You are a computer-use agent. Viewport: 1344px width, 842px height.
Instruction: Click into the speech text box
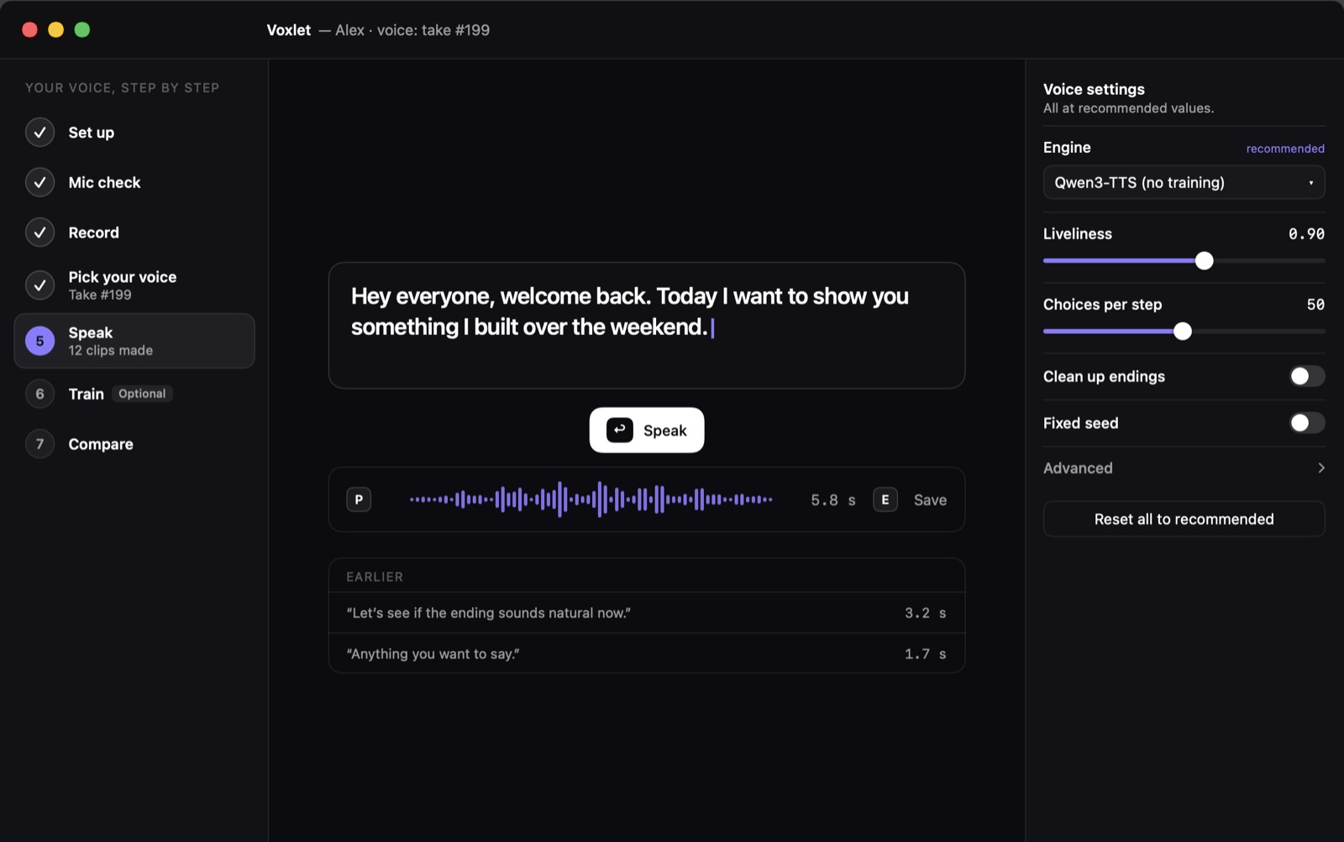tap(647, 326)
